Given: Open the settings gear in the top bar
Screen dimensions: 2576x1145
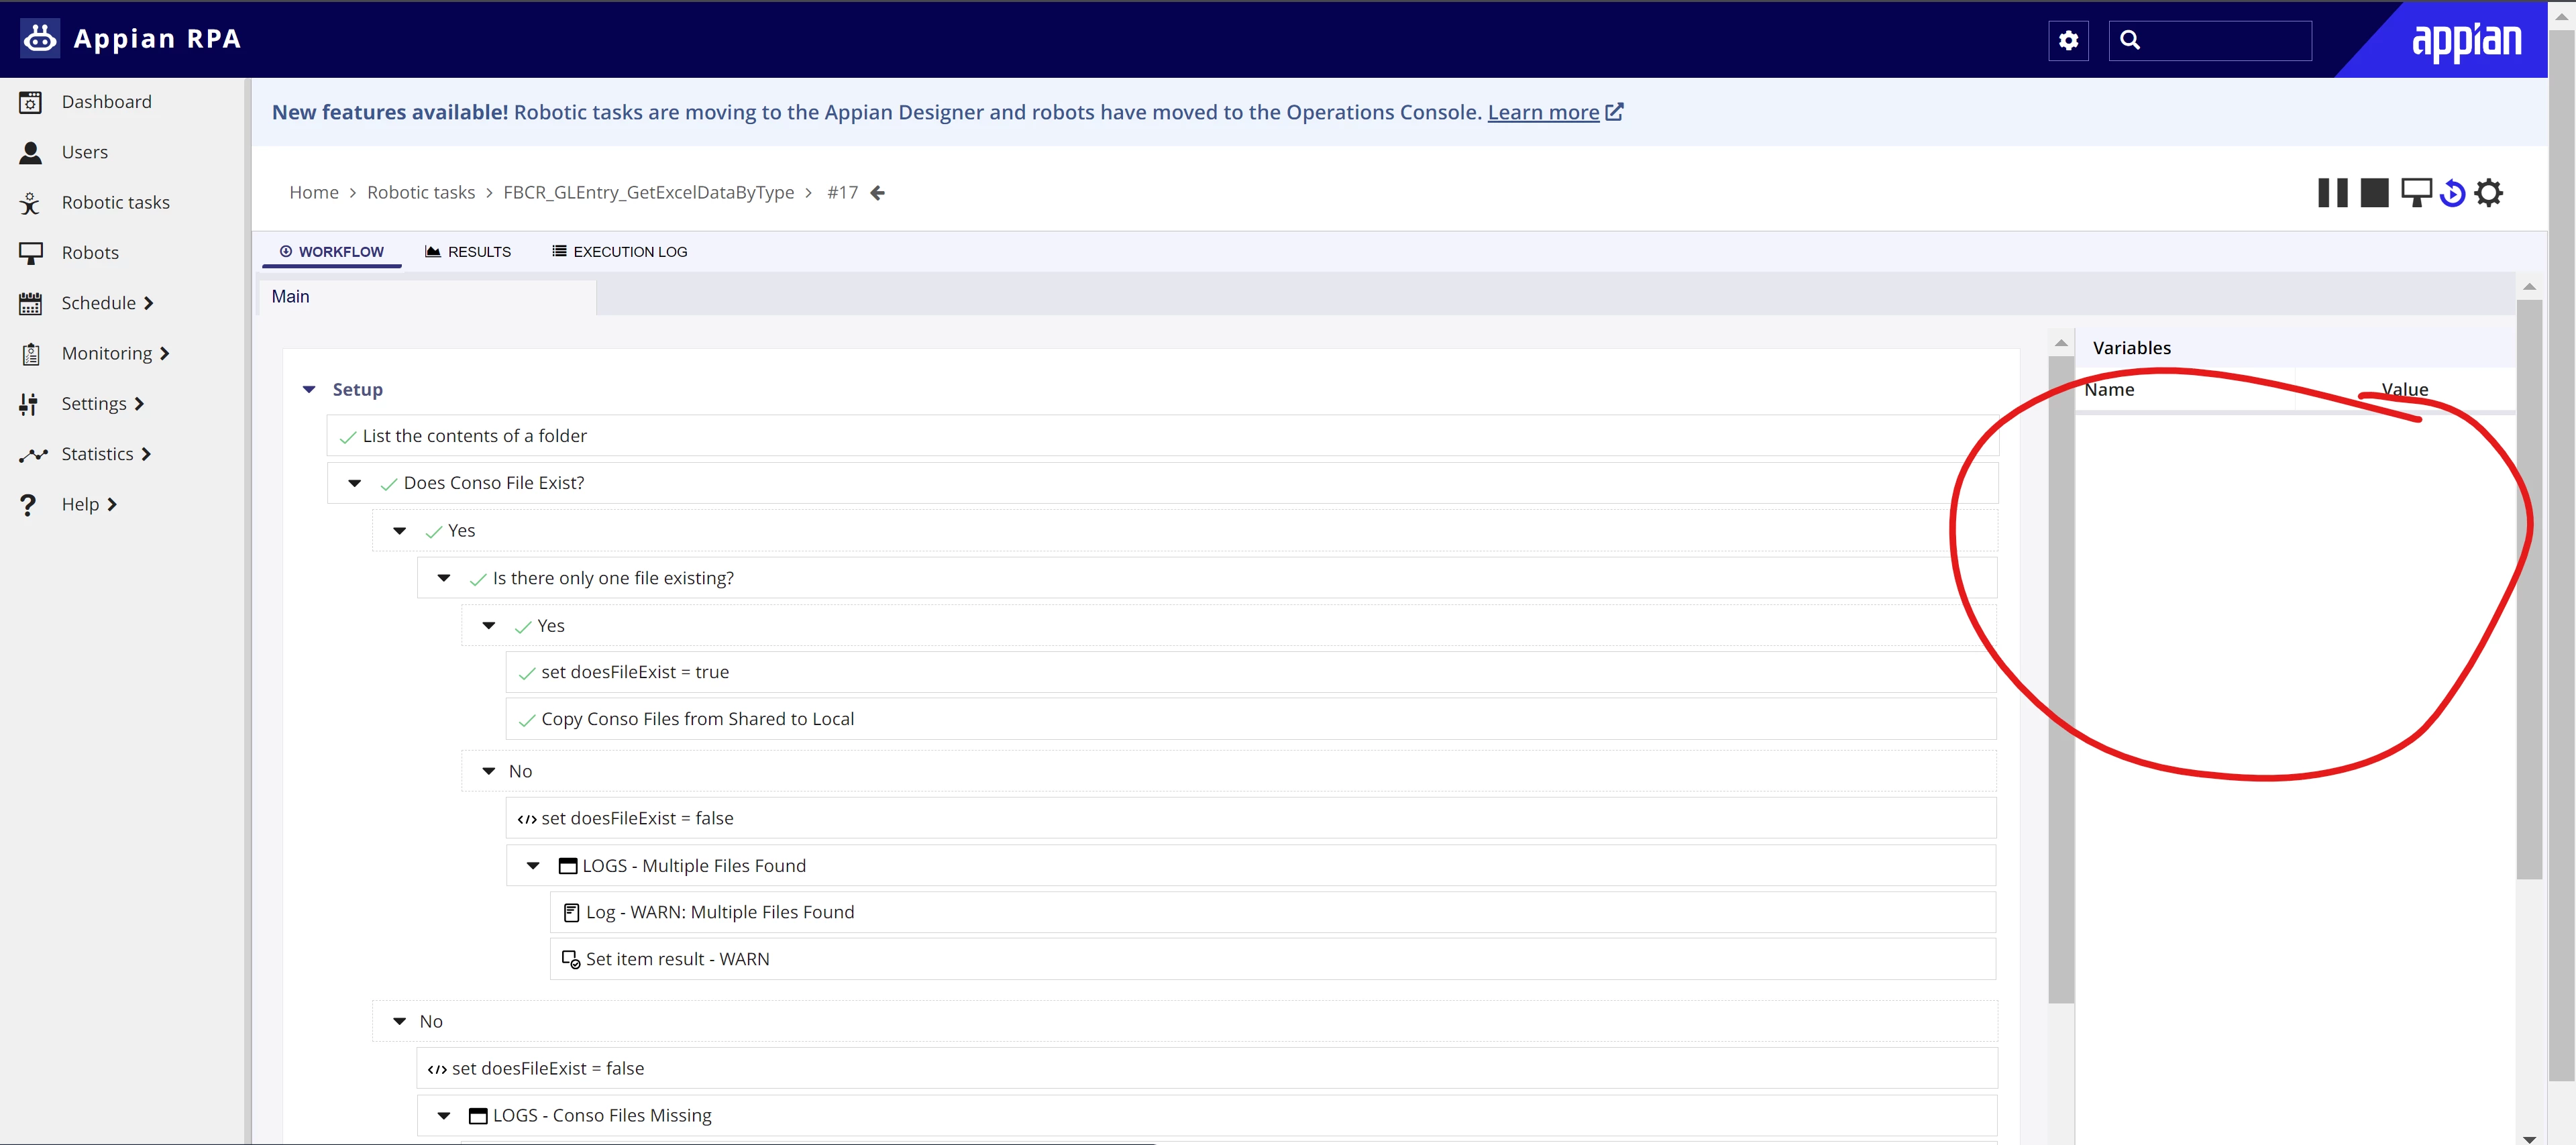Looking at the screenshot, I should point(2068,40).
